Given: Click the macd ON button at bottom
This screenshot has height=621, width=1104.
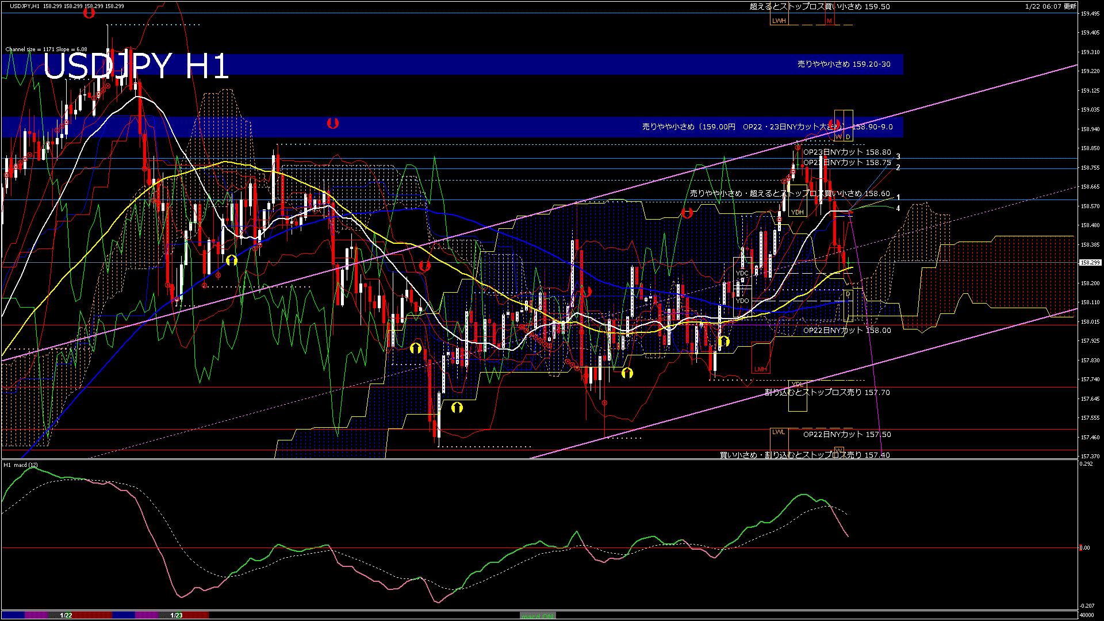Looking at the screenshot, I should (538, 616).
